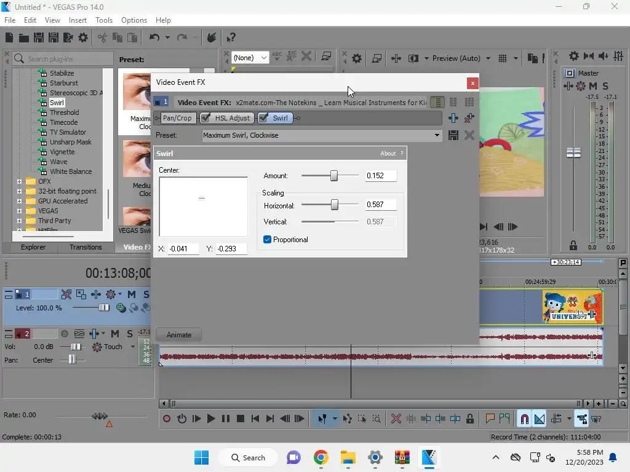Expand the Third Party folder
The width and height of the screenshot is (630, 472).
(x=19, y=221)
